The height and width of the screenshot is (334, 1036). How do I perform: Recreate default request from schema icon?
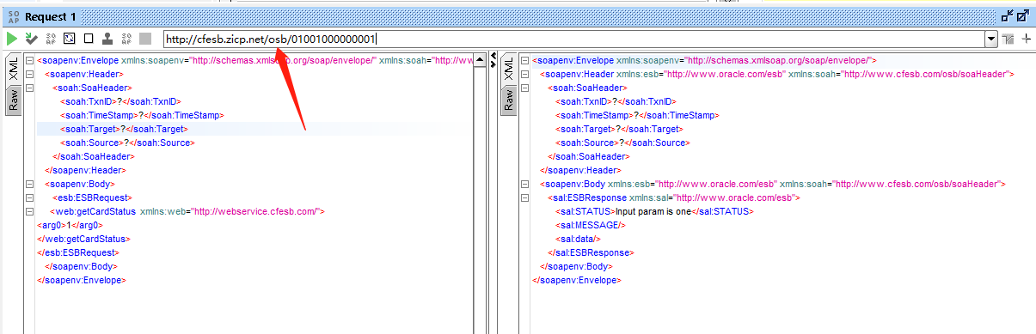(x=69, y=39)
